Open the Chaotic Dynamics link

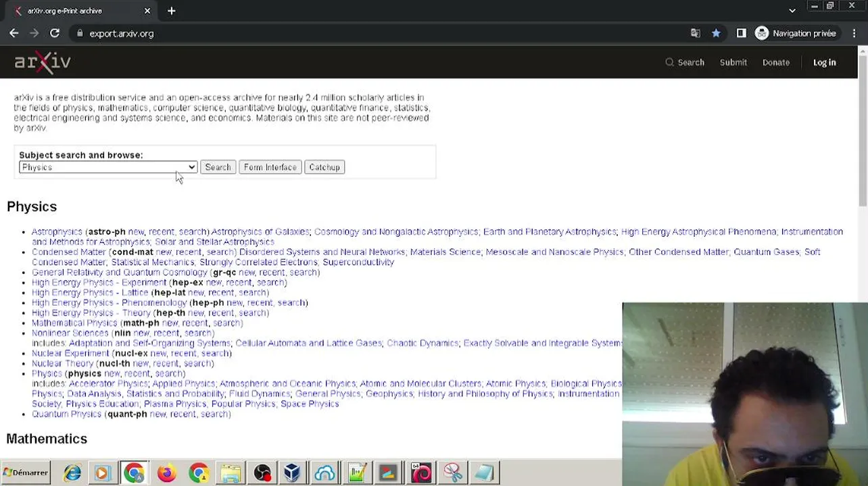click(423, 343)
